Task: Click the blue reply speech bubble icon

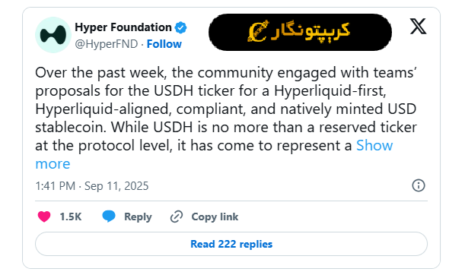Action: (109, 217)
